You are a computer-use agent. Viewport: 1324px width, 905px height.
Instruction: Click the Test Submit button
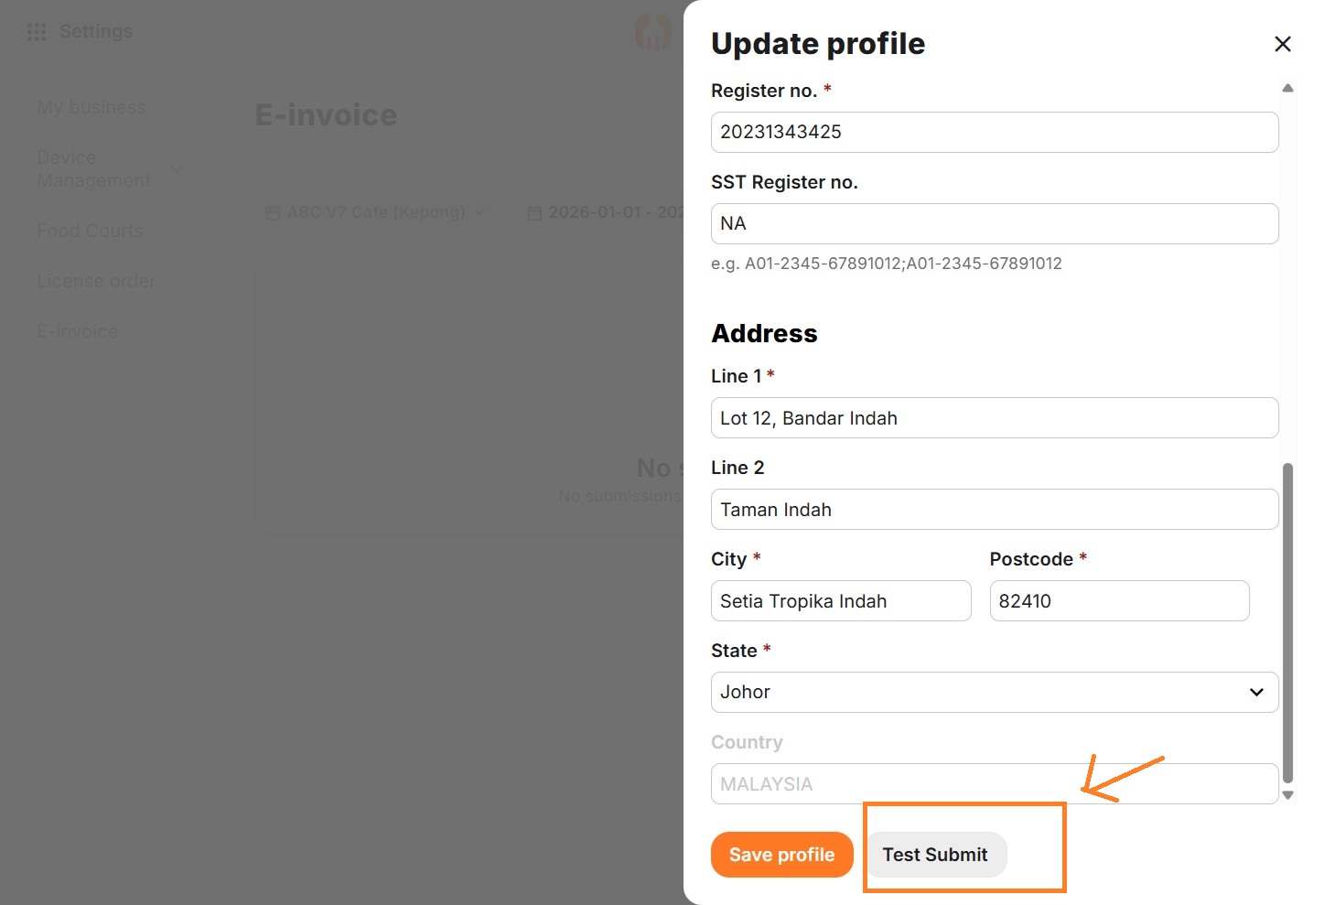tap(934, 855)
